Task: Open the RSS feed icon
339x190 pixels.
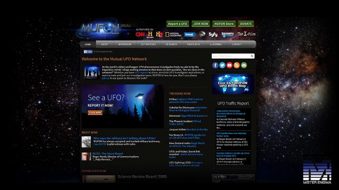Action: [237, 65]
